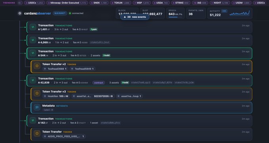Click the swap icon on the ₳4,069 transaction
This screenshot has width=269, height=143.
(32, 40)
